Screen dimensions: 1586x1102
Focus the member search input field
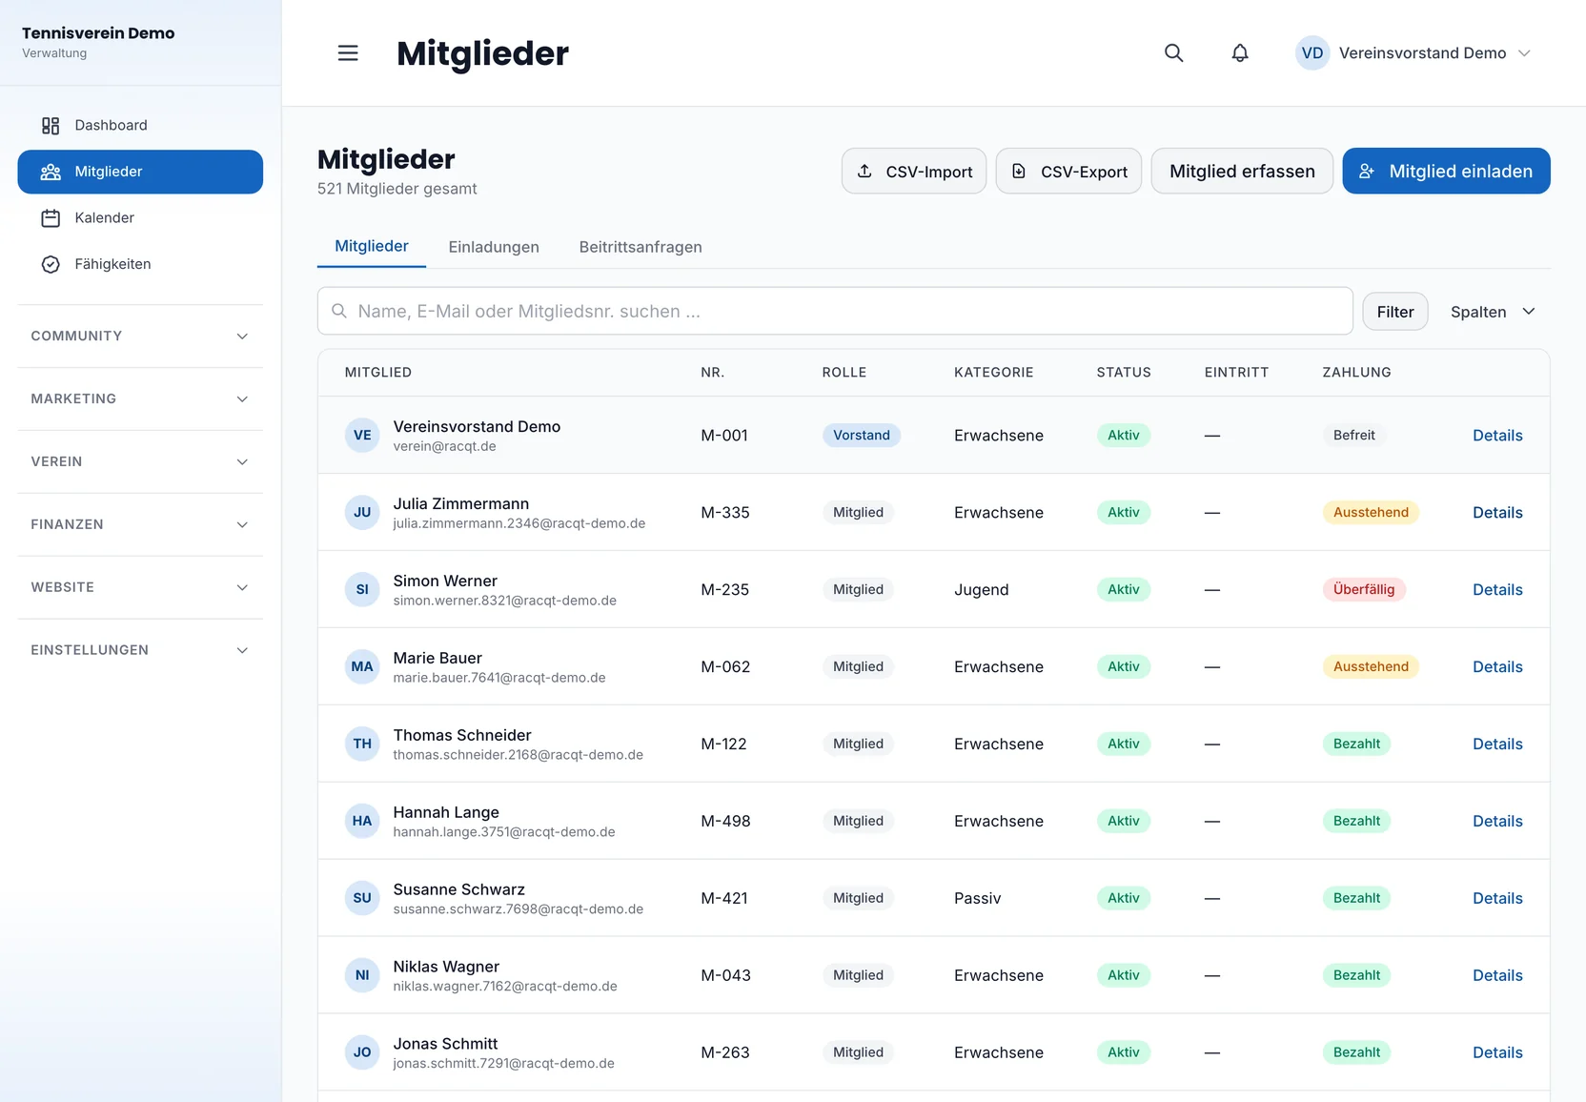[x=835, y=312]
